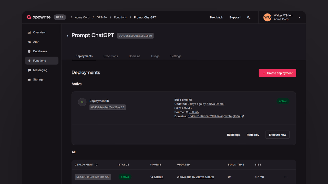328x184 pixels.
Task: Click the Node.js runtime icon in active deployment
Action: pyautogui.click(x=82, y=102)
